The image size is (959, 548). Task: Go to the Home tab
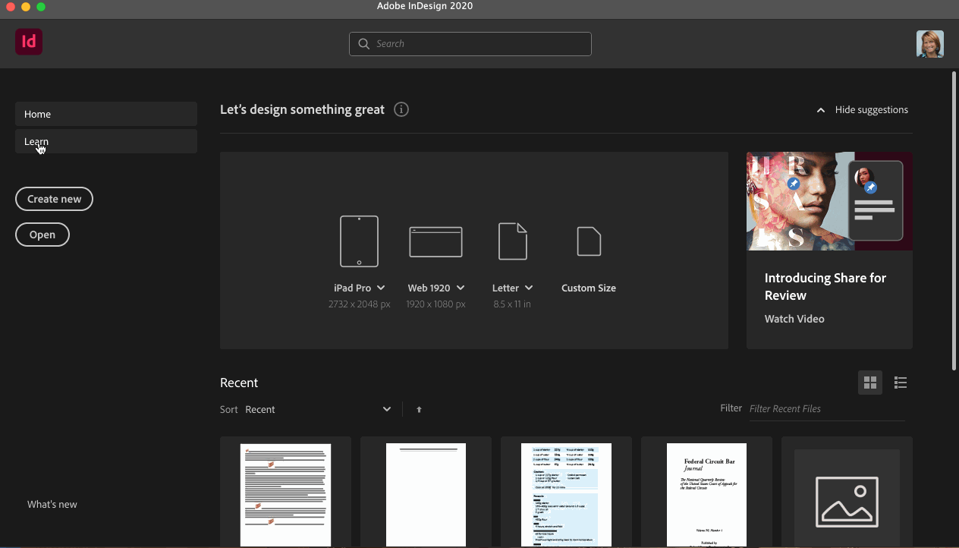(x=106, y=114)
